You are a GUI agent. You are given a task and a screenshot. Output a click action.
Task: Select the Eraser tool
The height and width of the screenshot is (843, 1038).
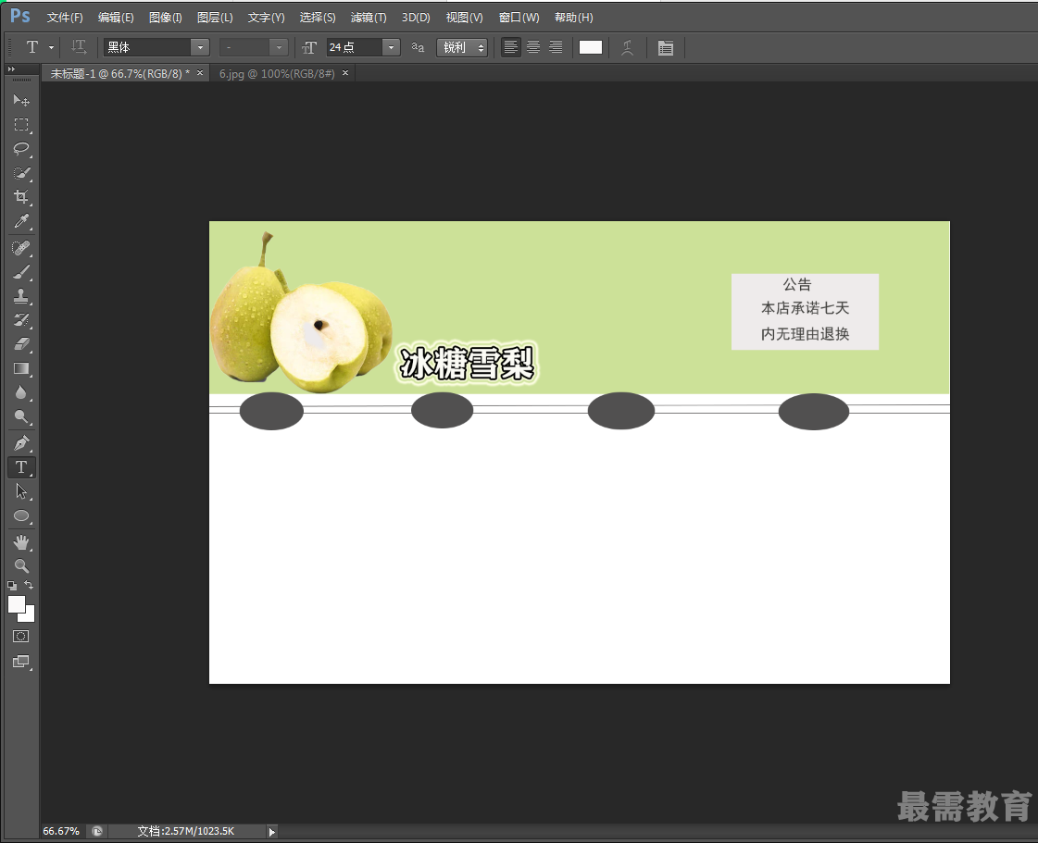(21, 344)
